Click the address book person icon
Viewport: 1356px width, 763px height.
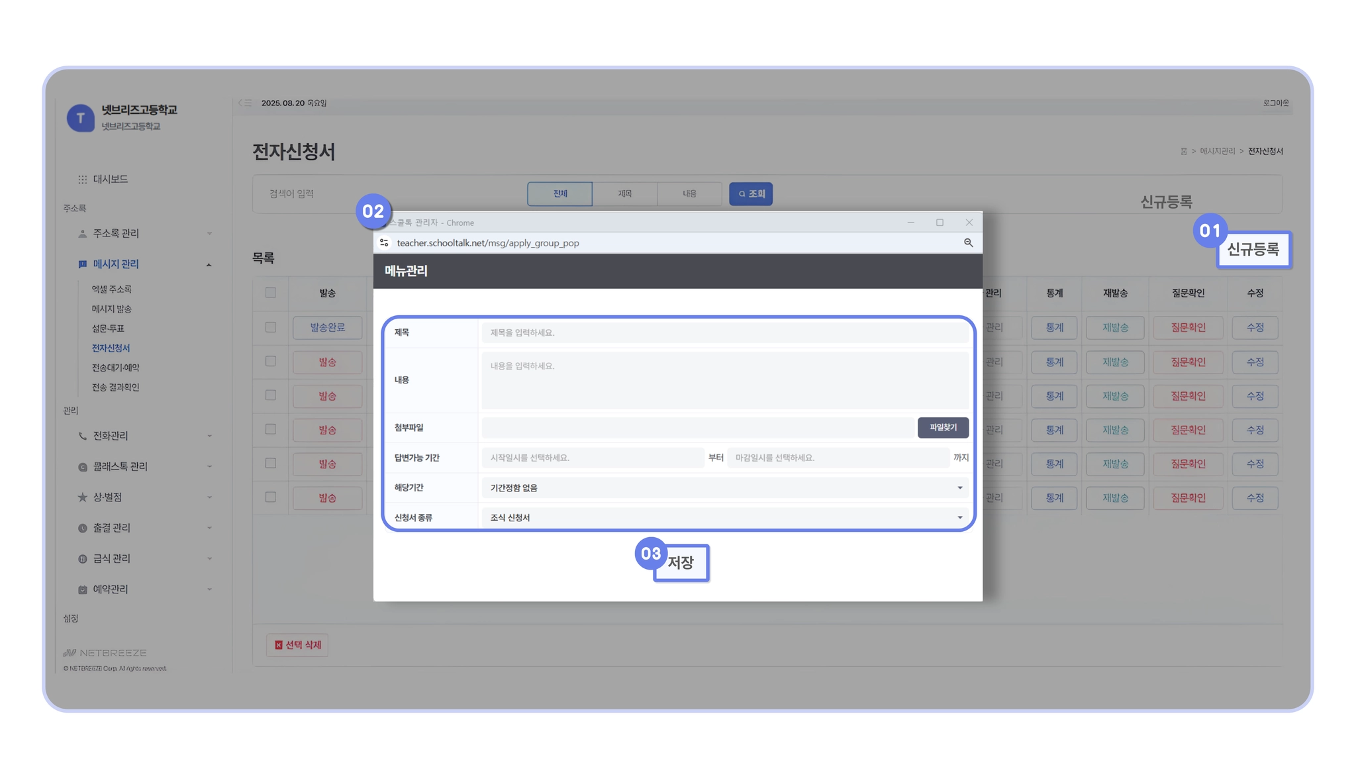[x=82, y=234]
